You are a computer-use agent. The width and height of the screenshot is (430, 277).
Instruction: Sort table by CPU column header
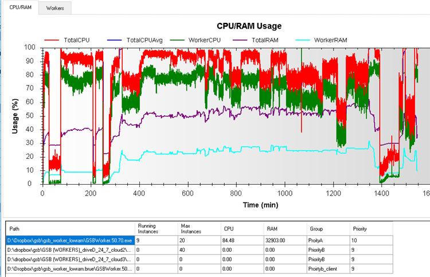[241, 228]
